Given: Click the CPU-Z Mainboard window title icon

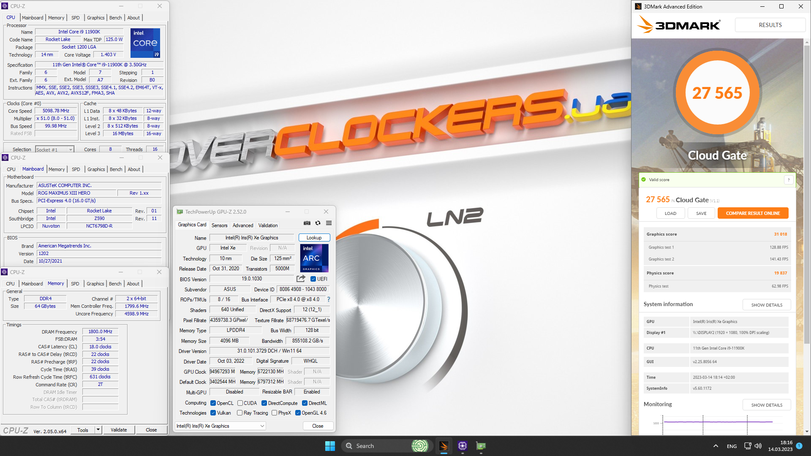Looking at the screenshot, I should click(x=5, y=157).
